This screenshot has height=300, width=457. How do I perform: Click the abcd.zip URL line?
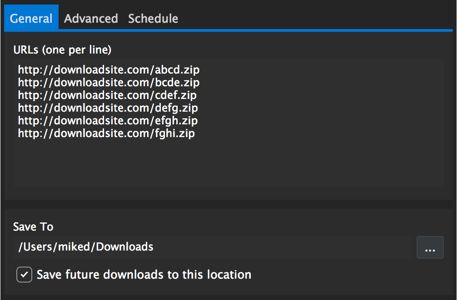pyautogui.click(x=109, y=70)
